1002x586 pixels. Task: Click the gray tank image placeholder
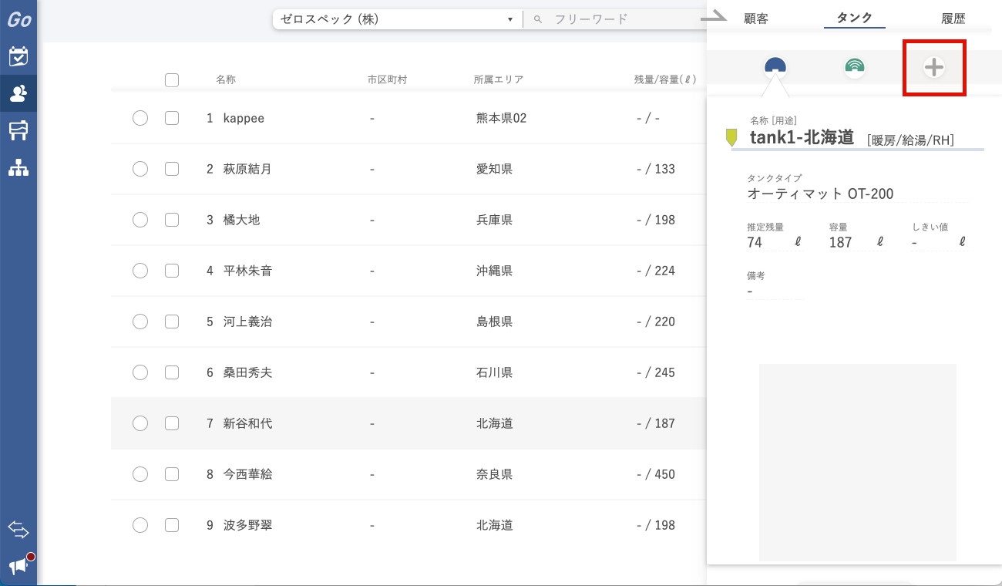(858, 463)
